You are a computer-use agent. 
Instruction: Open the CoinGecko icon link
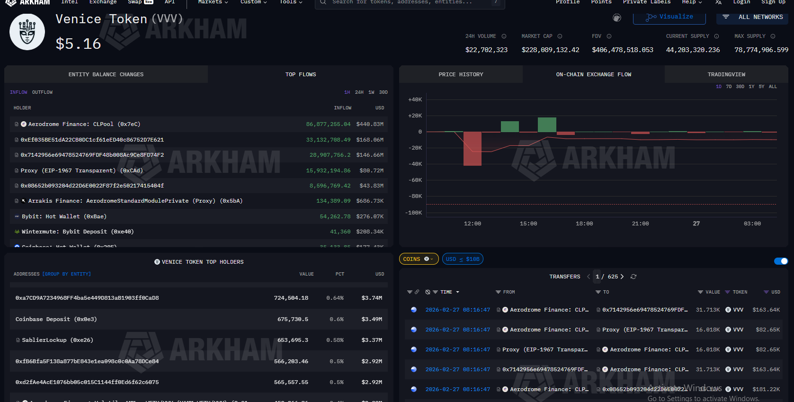617,18
